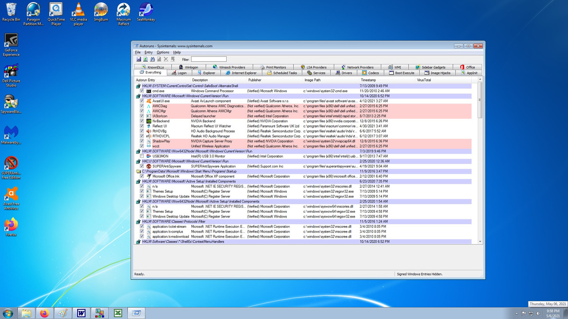The width and height of the screenshot is (568, 319).
Task: Uncheck the AvastUI.exe entry checkbox
Action: pos(142,101)
